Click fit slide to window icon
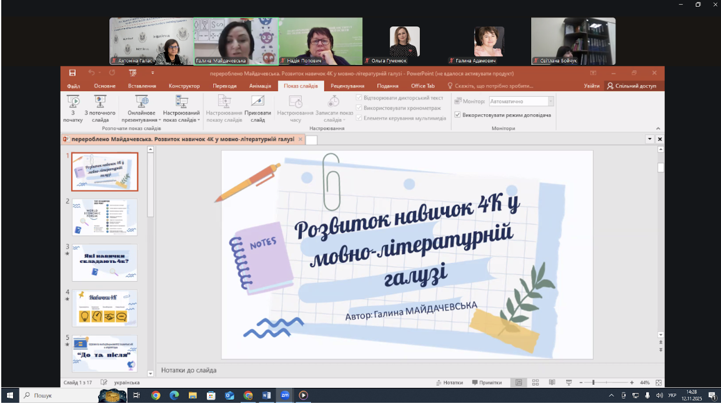 (659, 382)
